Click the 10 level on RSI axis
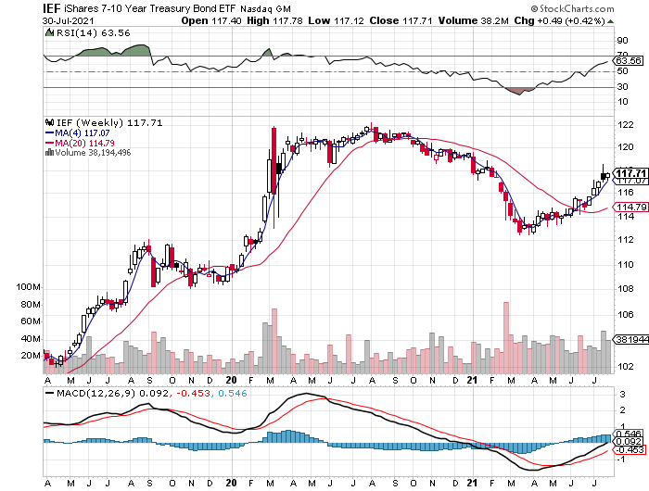This screenshot has height=491, width=649. pos(622,102)
